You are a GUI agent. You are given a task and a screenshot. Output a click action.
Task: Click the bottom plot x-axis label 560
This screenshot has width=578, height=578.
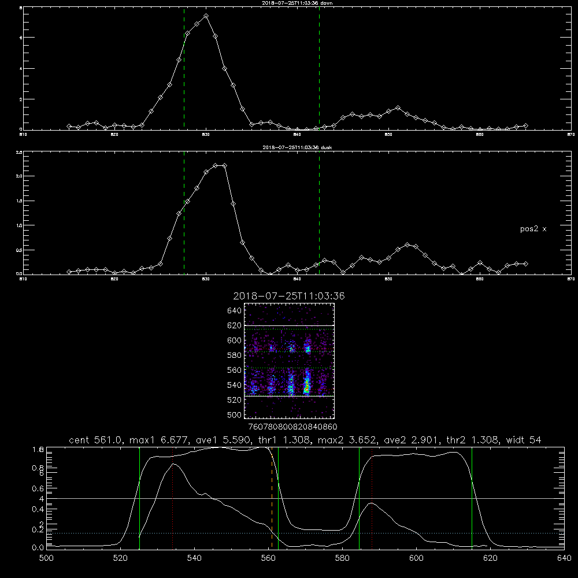268,558
